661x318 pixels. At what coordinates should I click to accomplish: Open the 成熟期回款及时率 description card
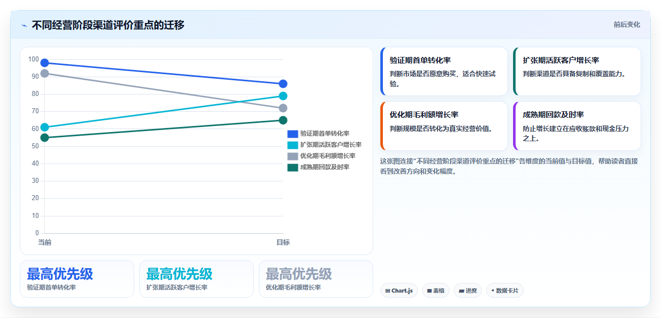(577, 126)
